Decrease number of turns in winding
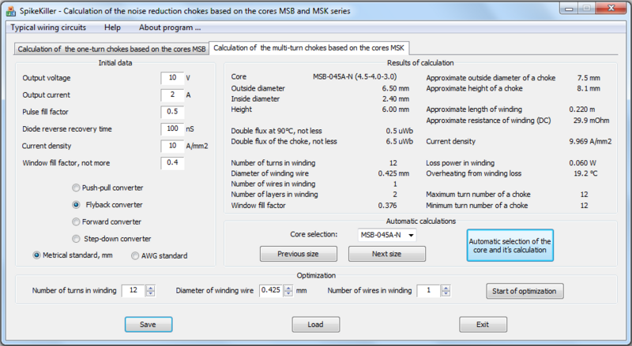632x346 pixels. 150,293
